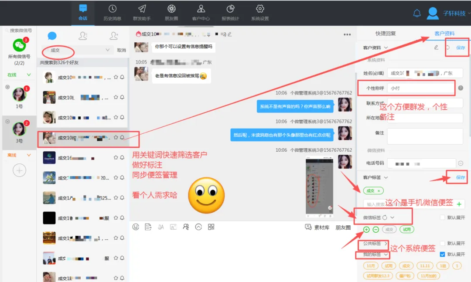This screenshot has width=471, height=282.
Task: Open the 客户中心 customer center
Action: (201, 13)
